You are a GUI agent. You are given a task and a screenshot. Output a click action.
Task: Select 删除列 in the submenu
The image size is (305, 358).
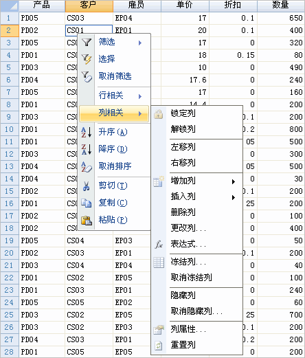[197, 212]
